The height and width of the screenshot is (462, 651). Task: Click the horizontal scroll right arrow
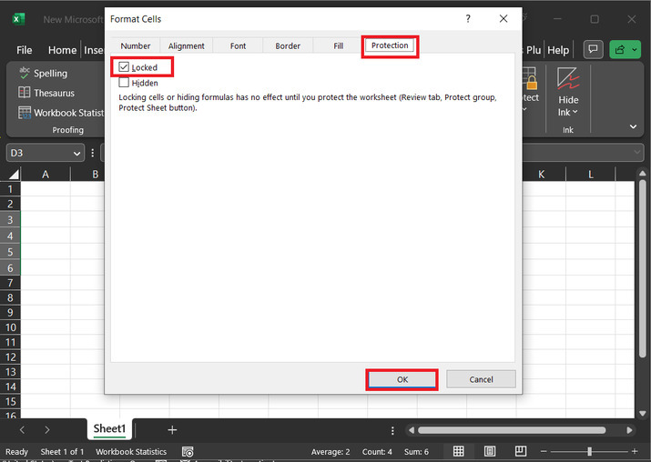(629, 430)
